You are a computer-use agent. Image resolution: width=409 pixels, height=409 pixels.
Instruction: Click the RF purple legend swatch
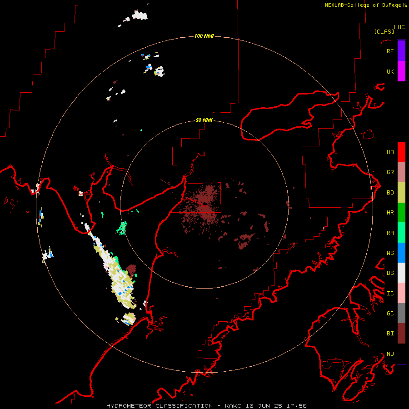click(401, 51)
